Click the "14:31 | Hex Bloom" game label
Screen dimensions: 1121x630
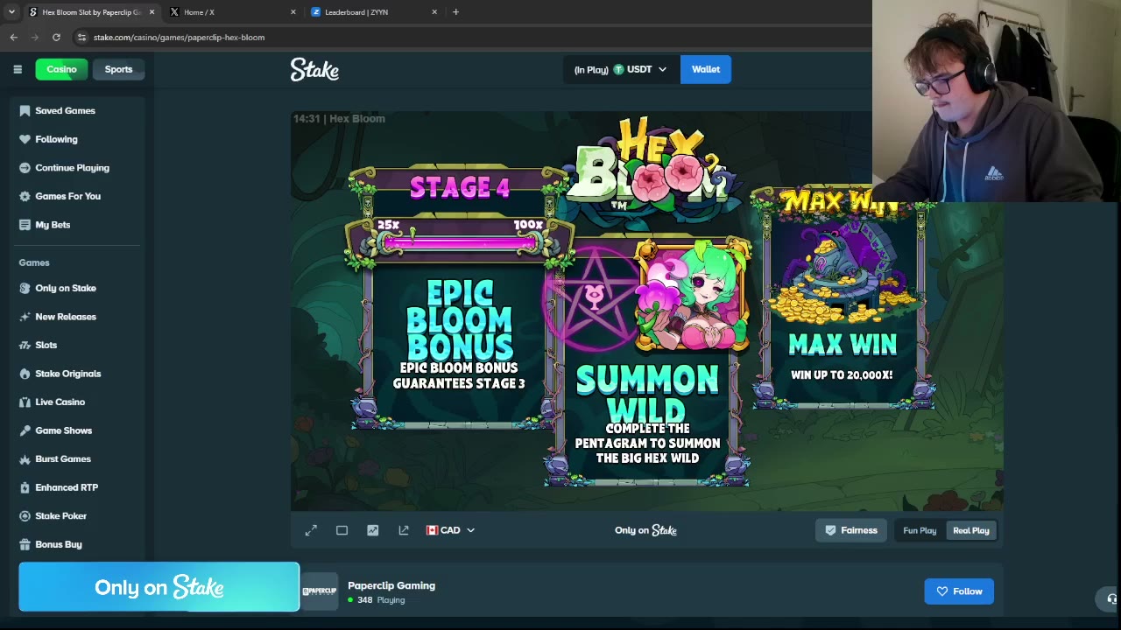click(x=339, y=119)
